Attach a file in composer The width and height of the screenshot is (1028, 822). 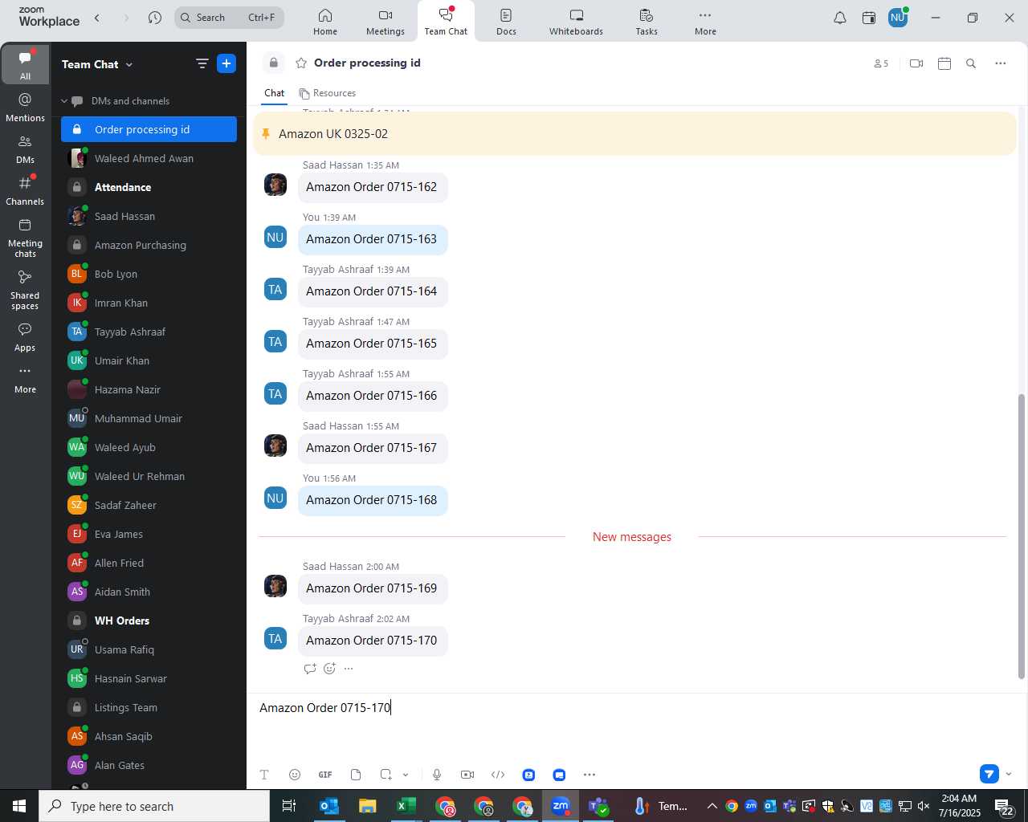coord(356,775)
